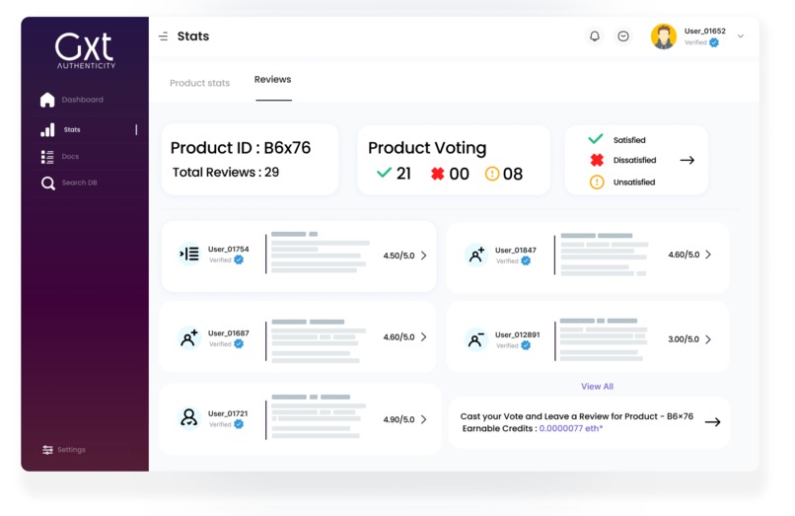Screen dimensions: 795x516
Task: Open the notifications bell icon
Action: (x=594, y=37)
